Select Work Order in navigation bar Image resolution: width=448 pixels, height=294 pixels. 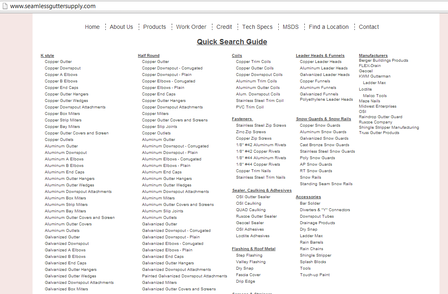(x=191, y=27)
